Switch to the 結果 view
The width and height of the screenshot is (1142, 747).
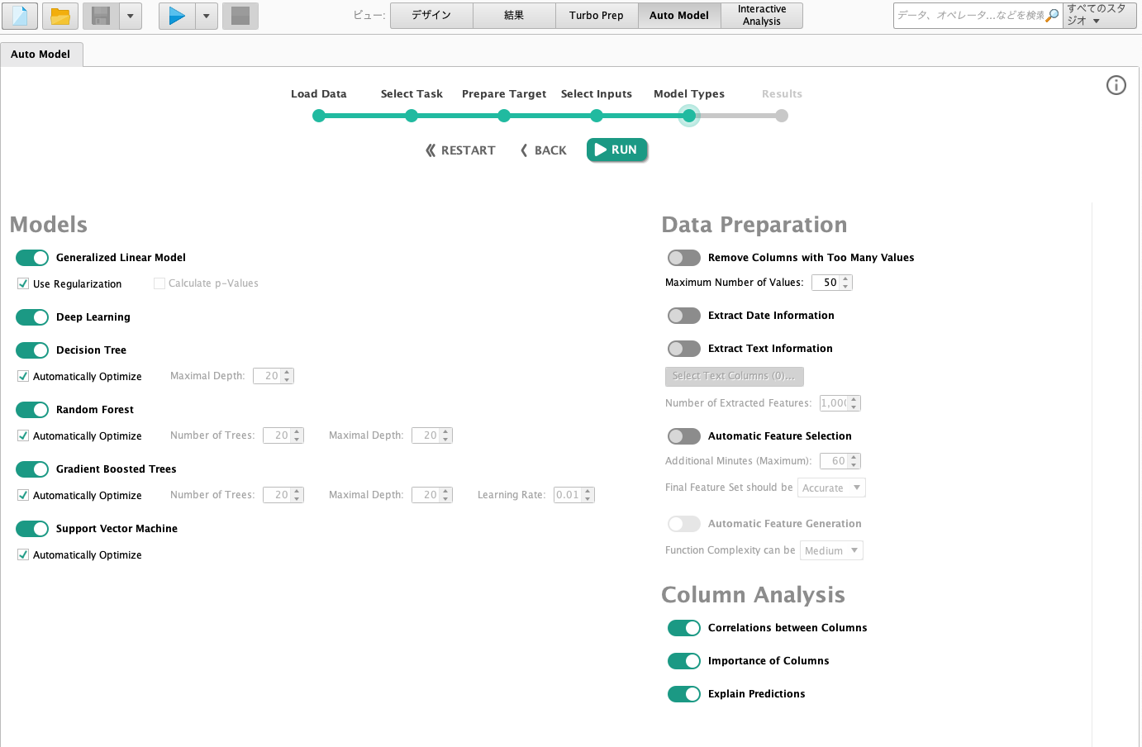pyautogui.click(x=514, y=16)
